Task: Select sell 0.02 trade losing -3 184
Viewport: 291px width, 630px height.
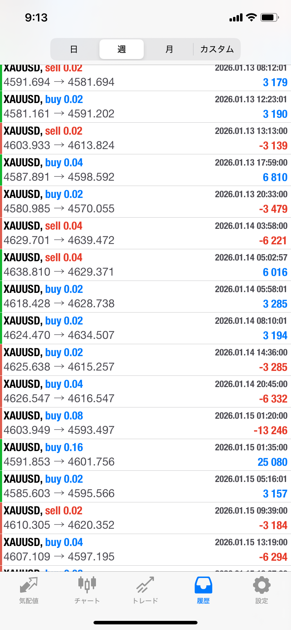Action: [x=145, y=518]
